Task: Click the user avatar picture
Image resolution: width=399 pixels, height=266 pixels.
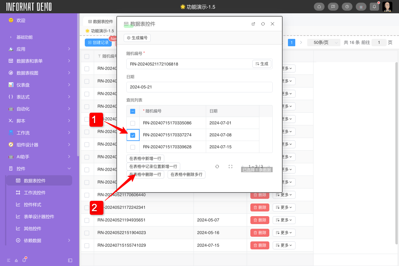Action: [x=387, y=7]
